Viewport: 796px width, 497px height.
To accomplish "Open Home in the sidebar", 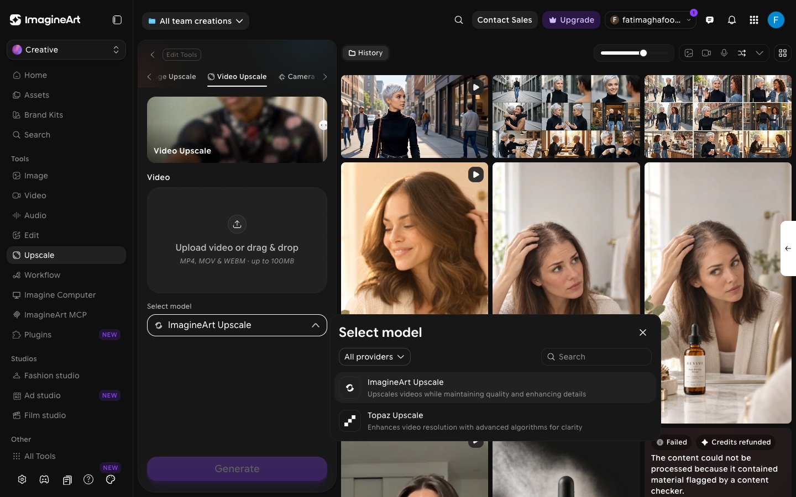I will point(66,75).
